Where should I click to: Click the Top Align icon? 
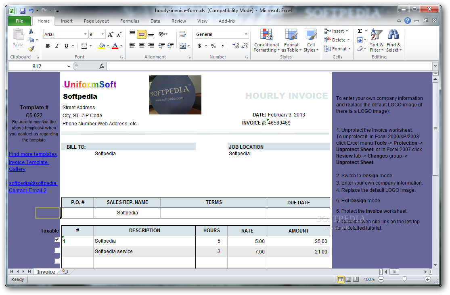click(132, 34)
